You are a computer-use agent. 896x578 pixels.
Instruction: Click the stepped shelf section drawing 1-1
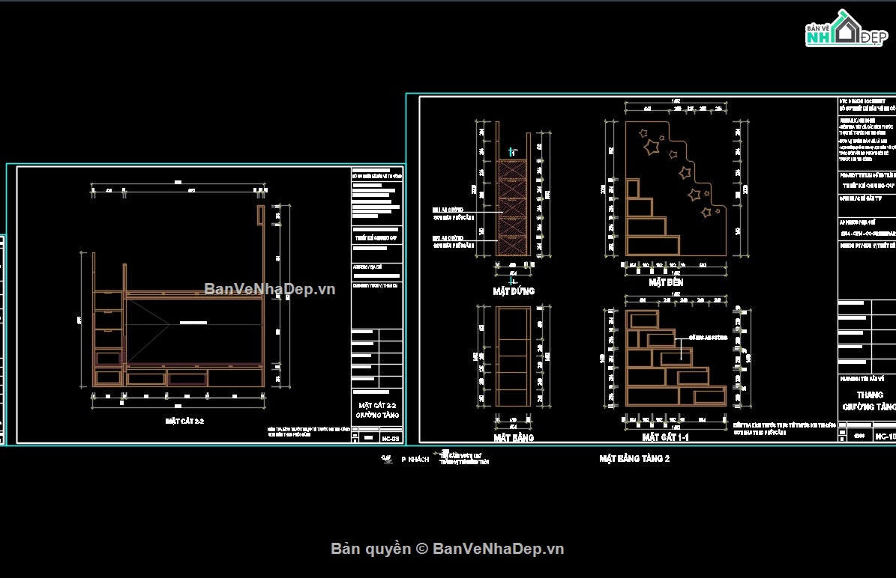676,358
